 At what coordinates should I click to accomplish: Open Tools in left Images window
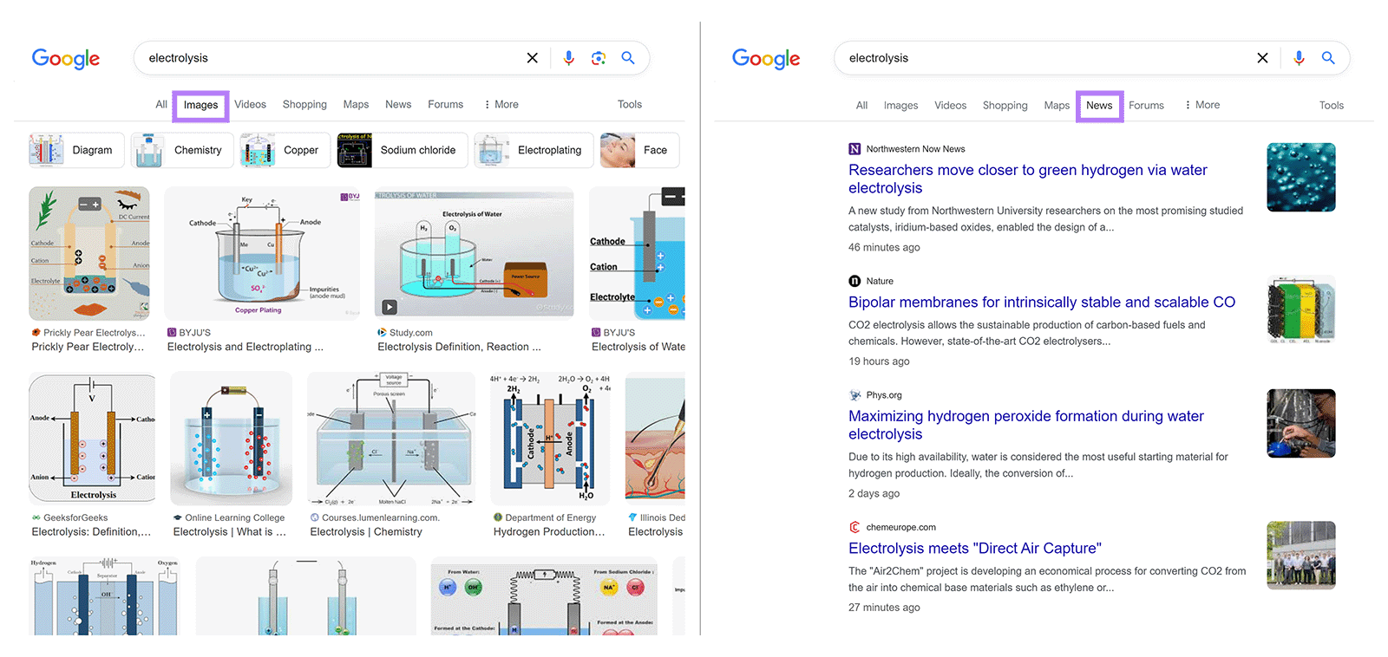coord(630,105)
